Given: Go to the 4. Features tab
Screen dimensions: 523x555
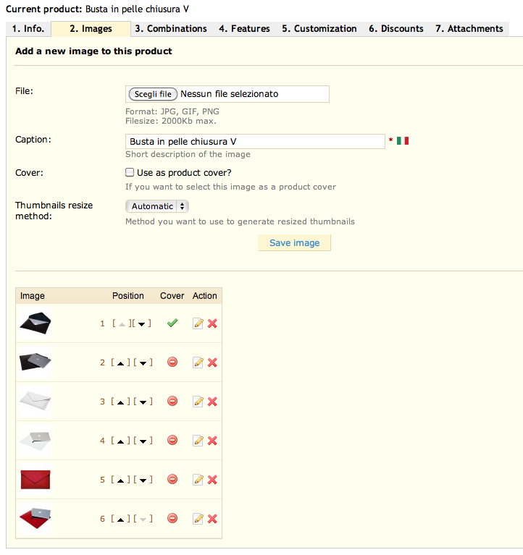Looking at the screenshot, I should pyautogui.click(x=244, y=29).
